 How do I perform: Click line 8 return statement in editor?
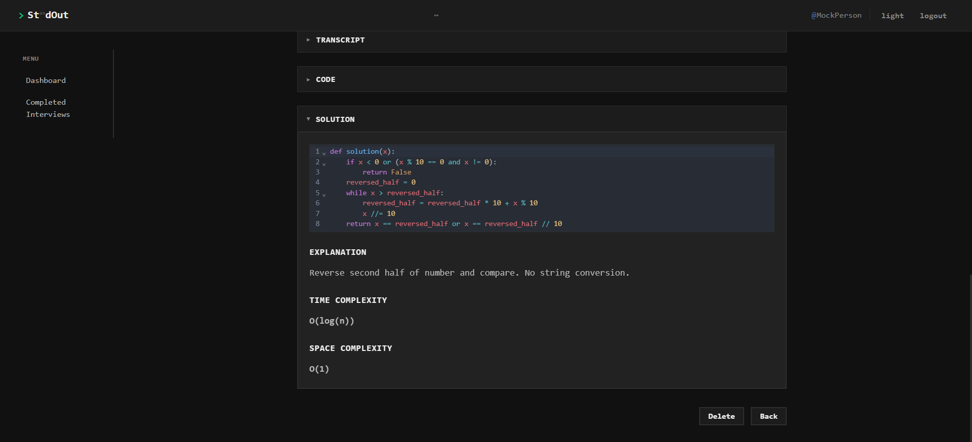(454, 224)
